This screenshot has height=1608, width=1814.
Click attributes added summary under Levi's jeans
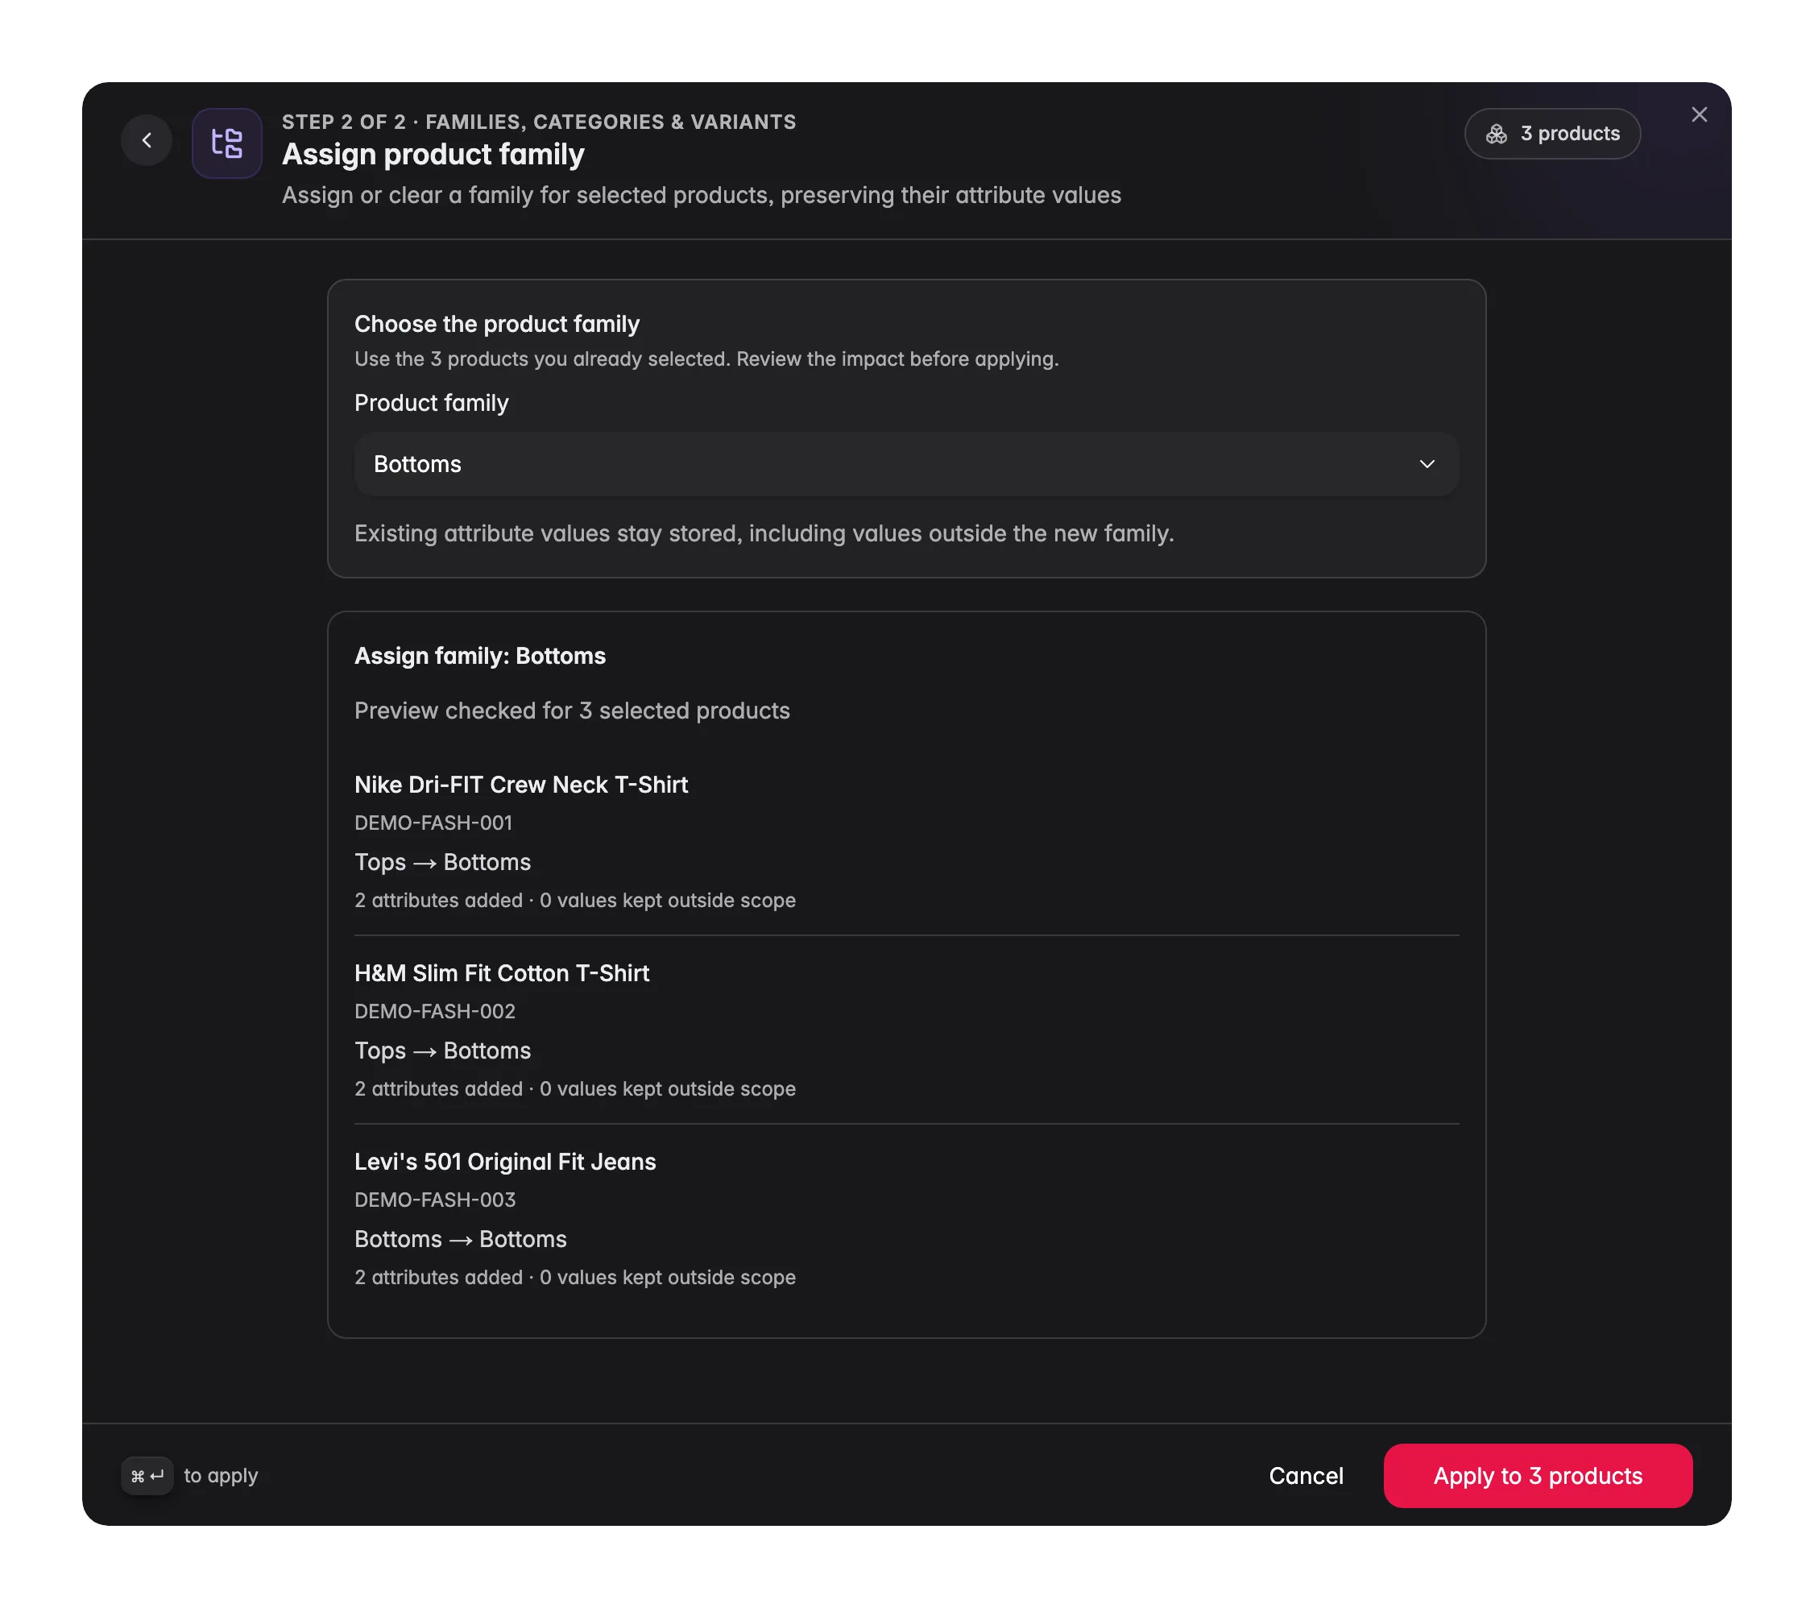(575, 1277)
